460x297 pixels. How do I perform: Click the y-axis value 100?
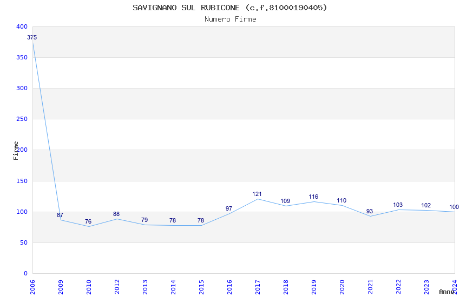point(22,212)
